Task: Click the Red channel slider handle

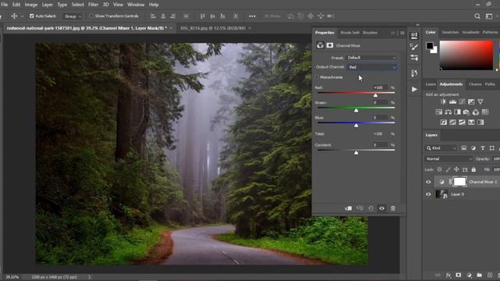Action: point(375,95)
